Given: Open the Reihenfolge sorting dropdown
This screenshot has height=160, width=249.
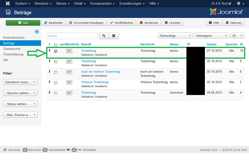Looking at the screenshot, I should point(175,36).
